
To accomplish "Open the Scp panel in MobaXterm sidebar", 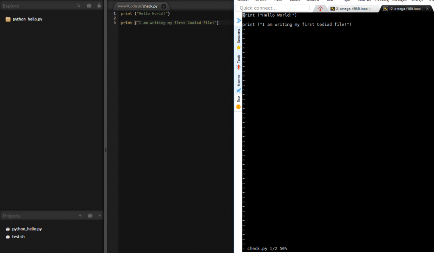I will click(x=238, y=99).
